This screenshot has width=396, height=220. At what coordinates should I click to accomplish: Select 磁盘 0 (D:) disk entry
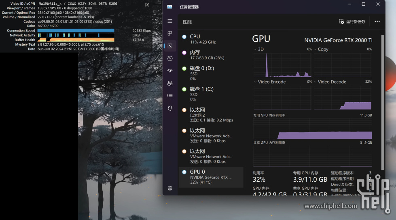(211, 73)
